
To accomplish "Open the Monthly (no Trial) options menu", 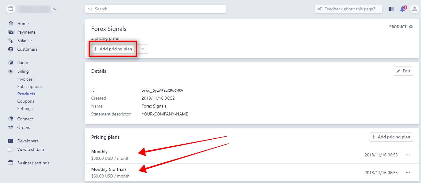I will click(408, 173).
